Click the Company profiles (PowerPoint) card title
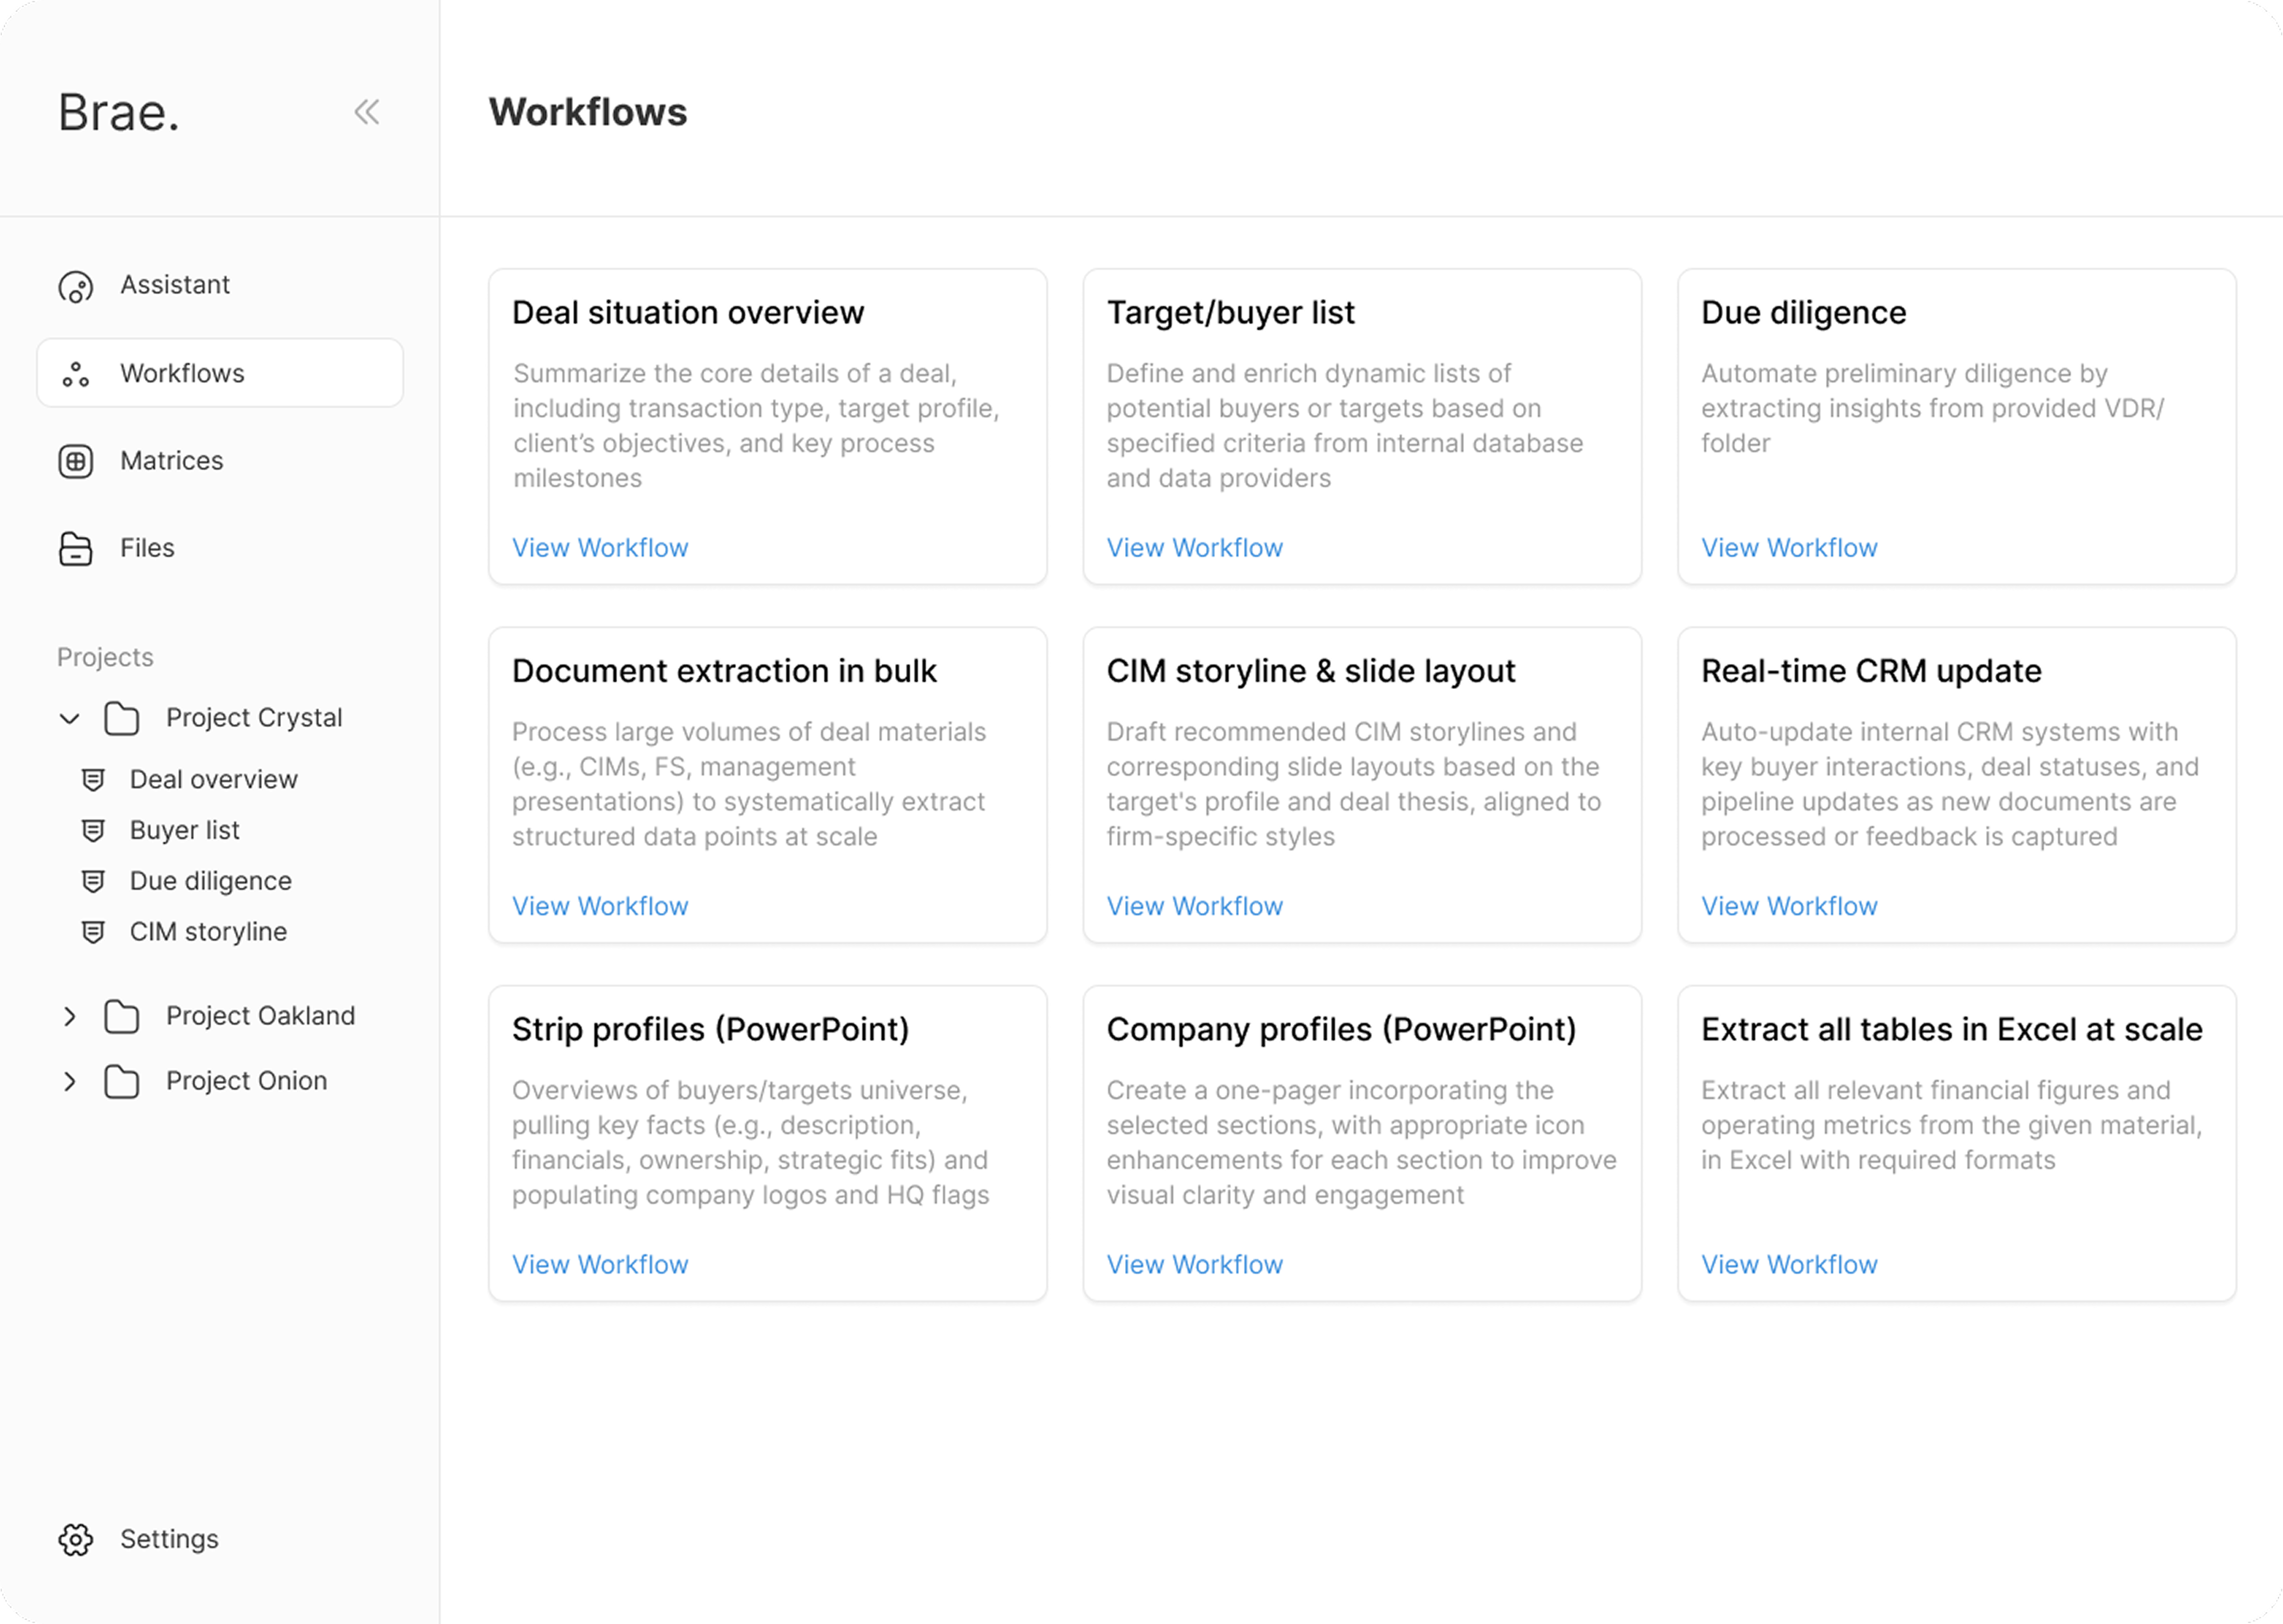 1341,1029
